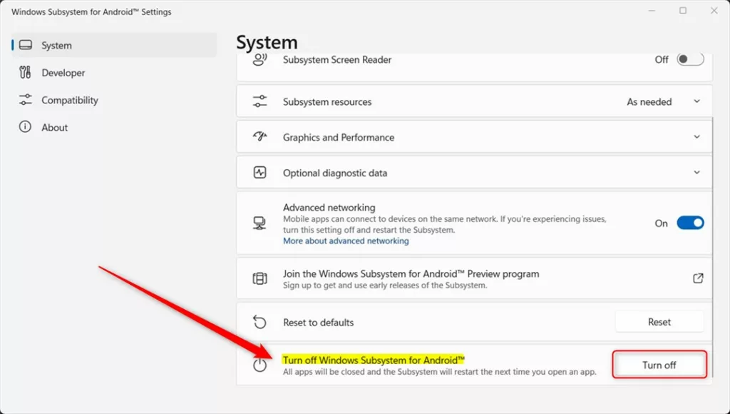Click the Developer tools icon in sidebar

(26, 73)
